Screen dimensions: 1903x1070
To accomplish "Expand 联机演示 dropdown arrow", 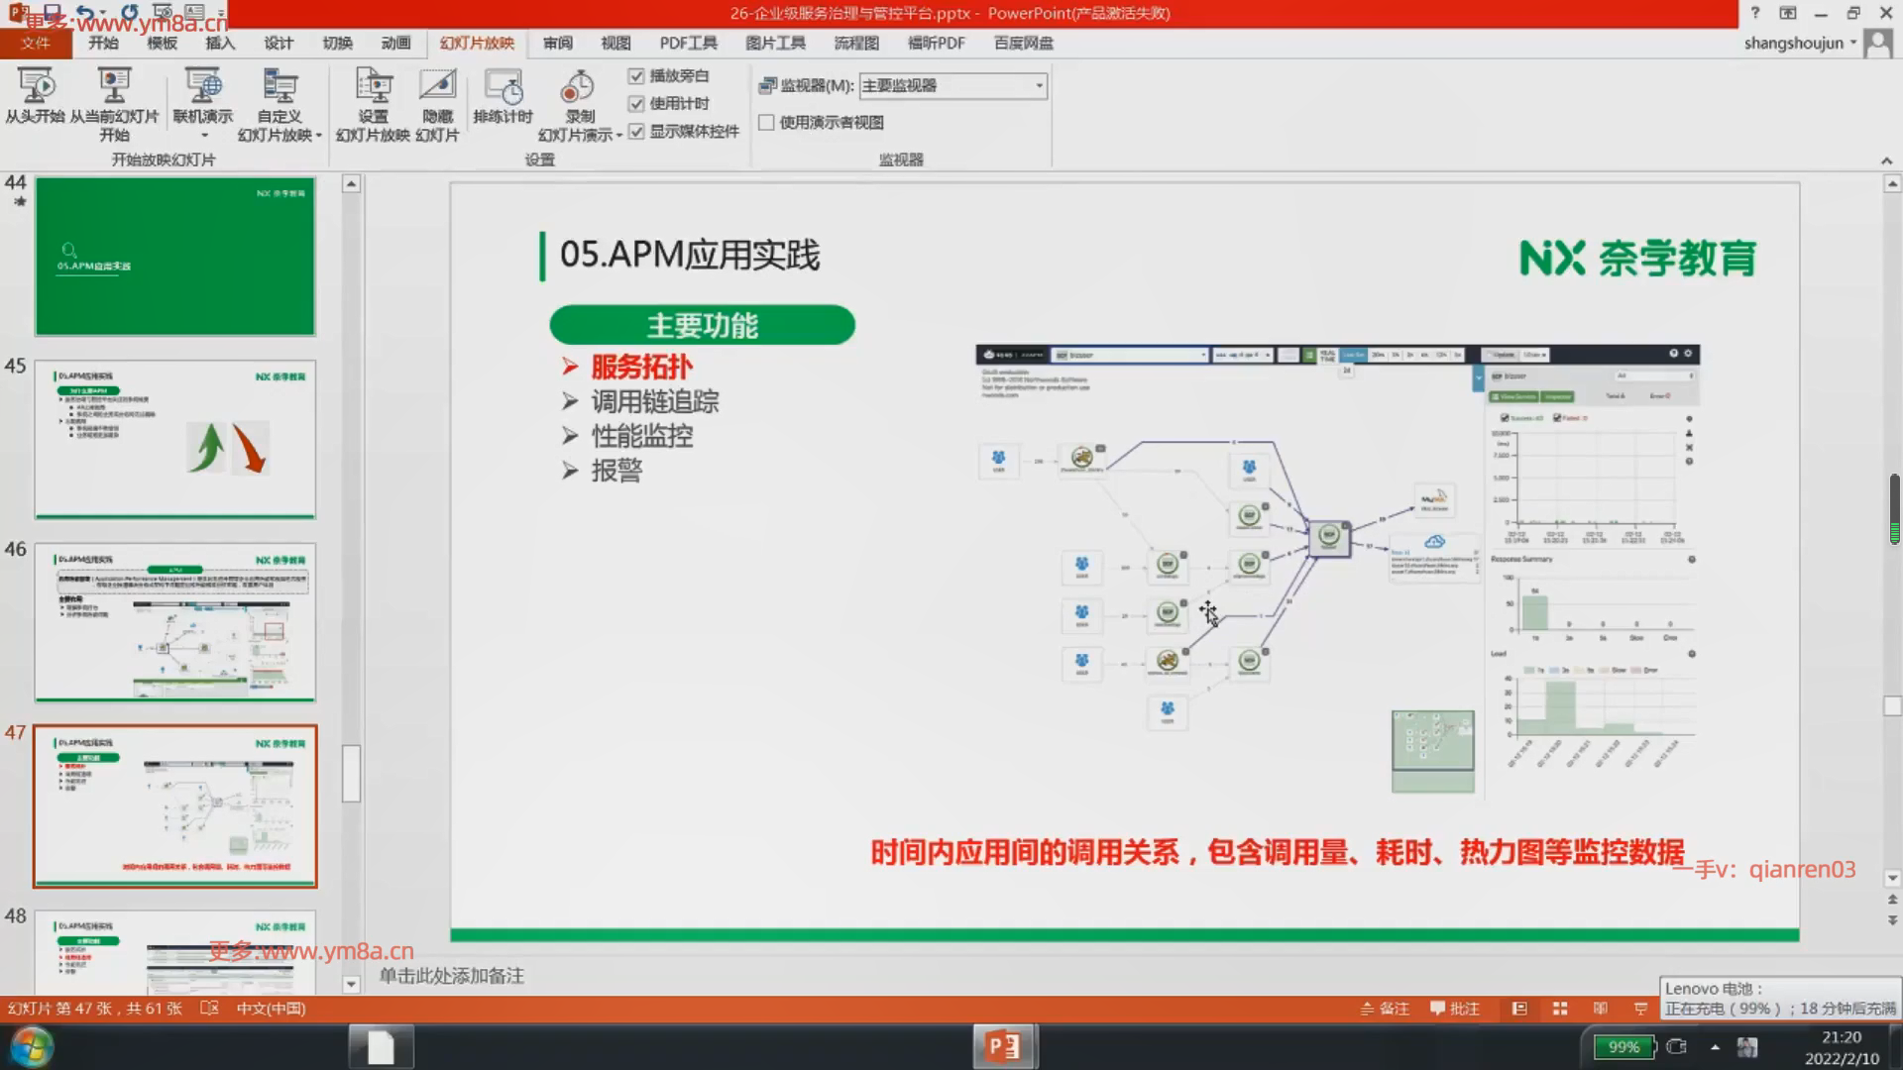I will tap(204, 136).
